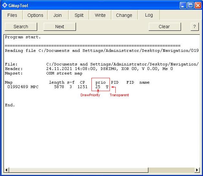Close the GMapTool window
Screen dimensions: 203x176
pos(198,5)
